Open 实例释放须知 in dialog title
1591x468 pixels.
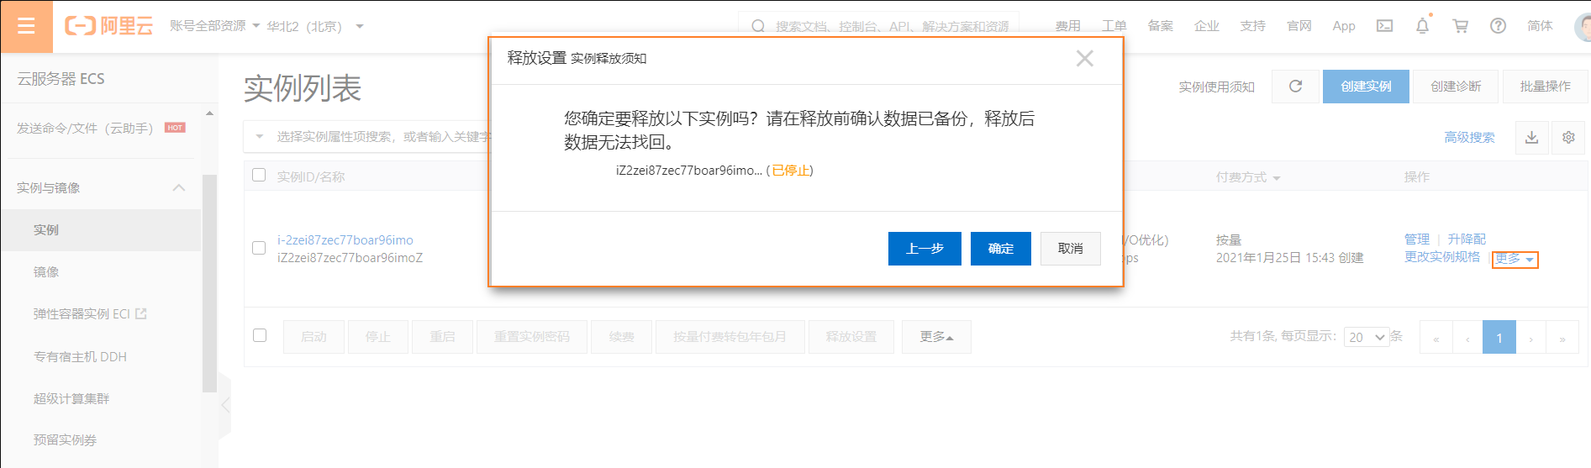(608, 58)
